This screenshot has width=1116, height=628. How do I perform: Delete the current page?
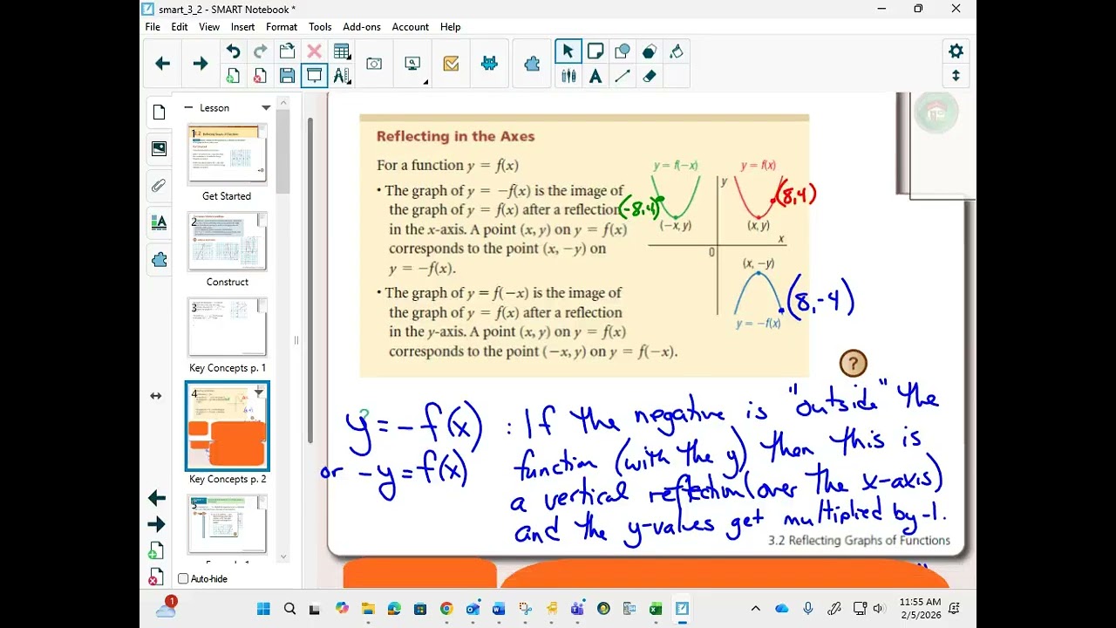tap(260, 76)
